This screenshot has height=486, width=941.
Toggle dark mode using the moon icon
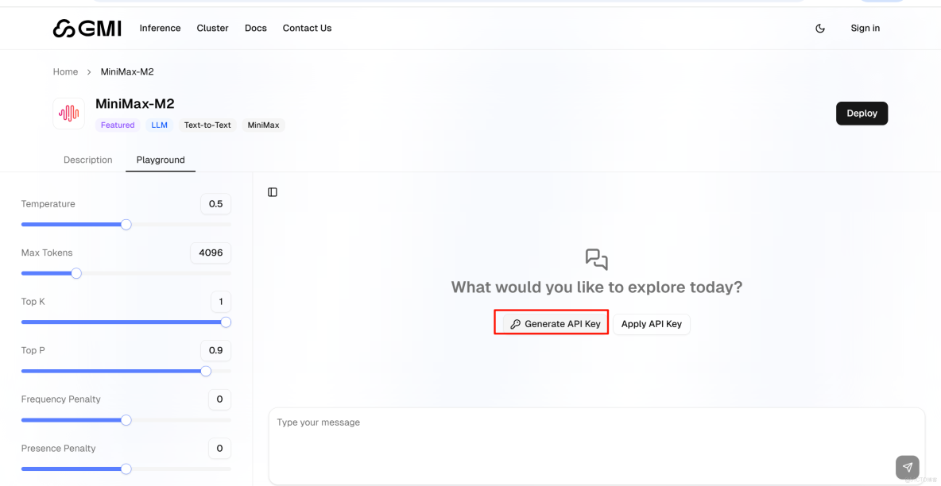pyautogui.click(x=819, y=28)
